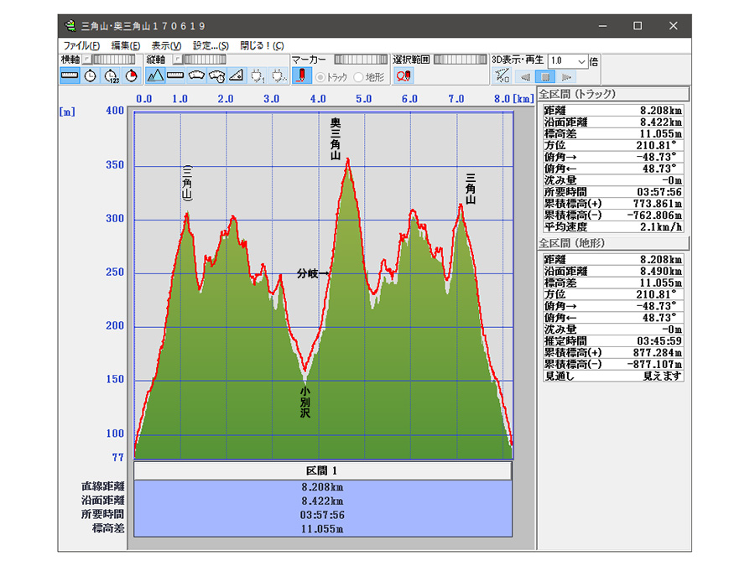
Task: Select the 地形 radio button
Action: pos(359,77)
